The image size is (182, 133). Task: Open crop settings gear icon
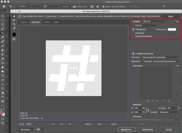98,7
